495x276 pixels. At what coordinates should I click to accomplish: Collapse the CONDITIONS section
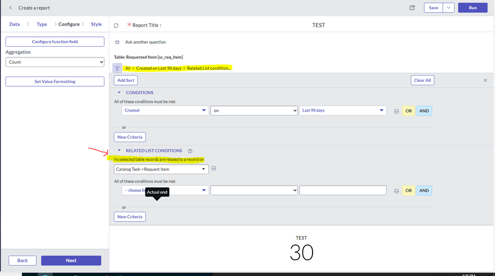119,92
